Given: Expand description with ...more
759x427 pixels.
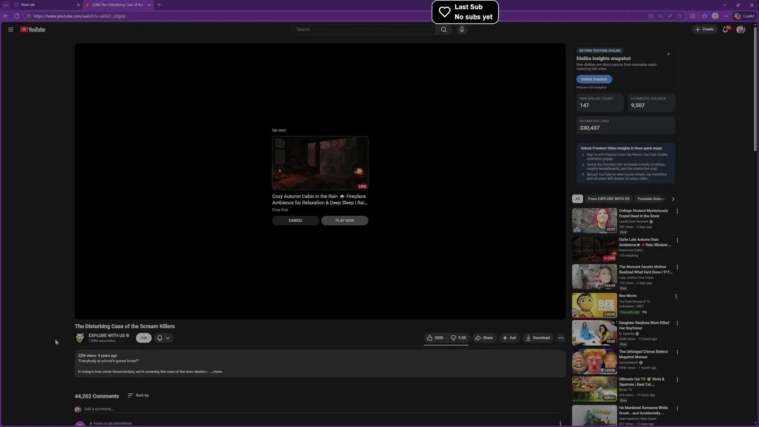Looking at the screenshot, I should coord(216,372).
